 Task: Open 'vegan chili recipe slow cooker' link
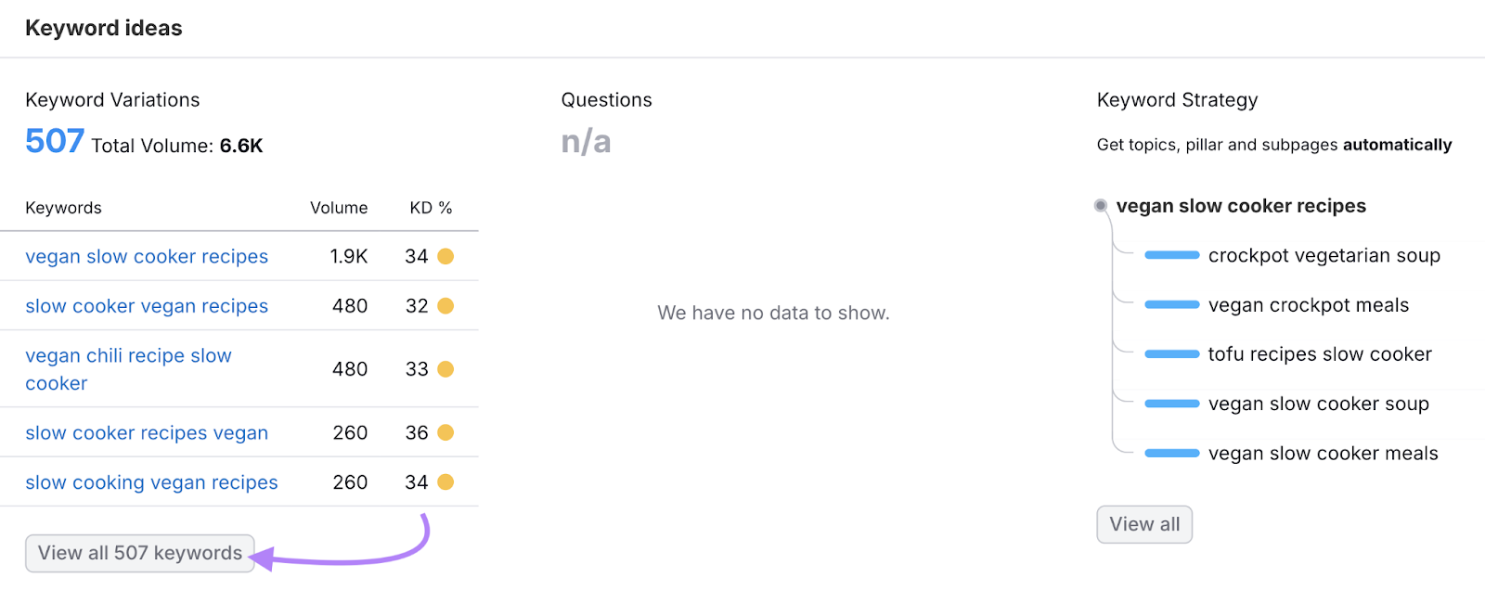pyautogui.click(x=128, y=369)
